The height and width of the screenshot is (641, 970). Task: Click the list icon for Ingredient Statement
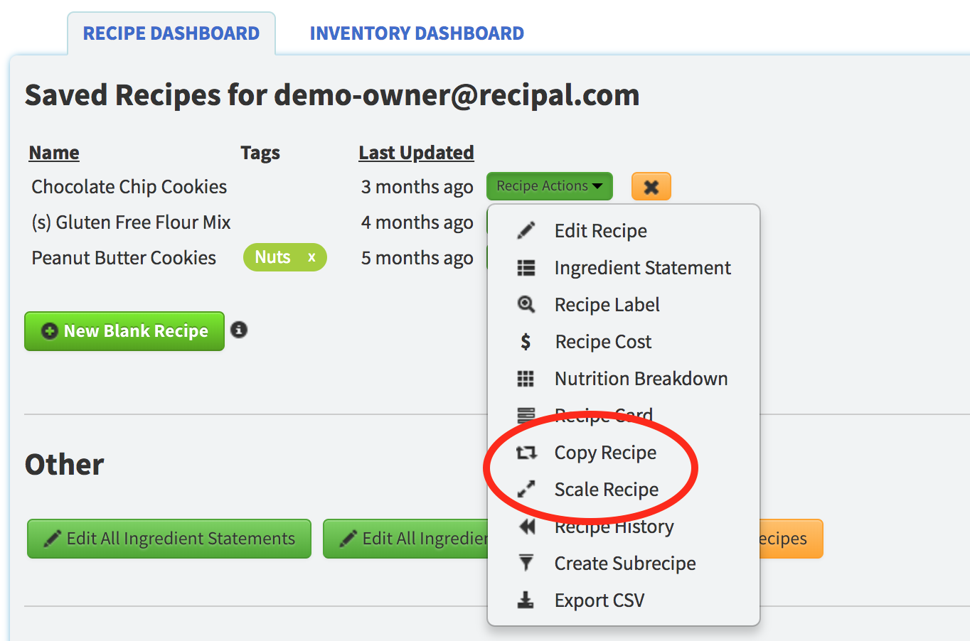coord(526,268)
